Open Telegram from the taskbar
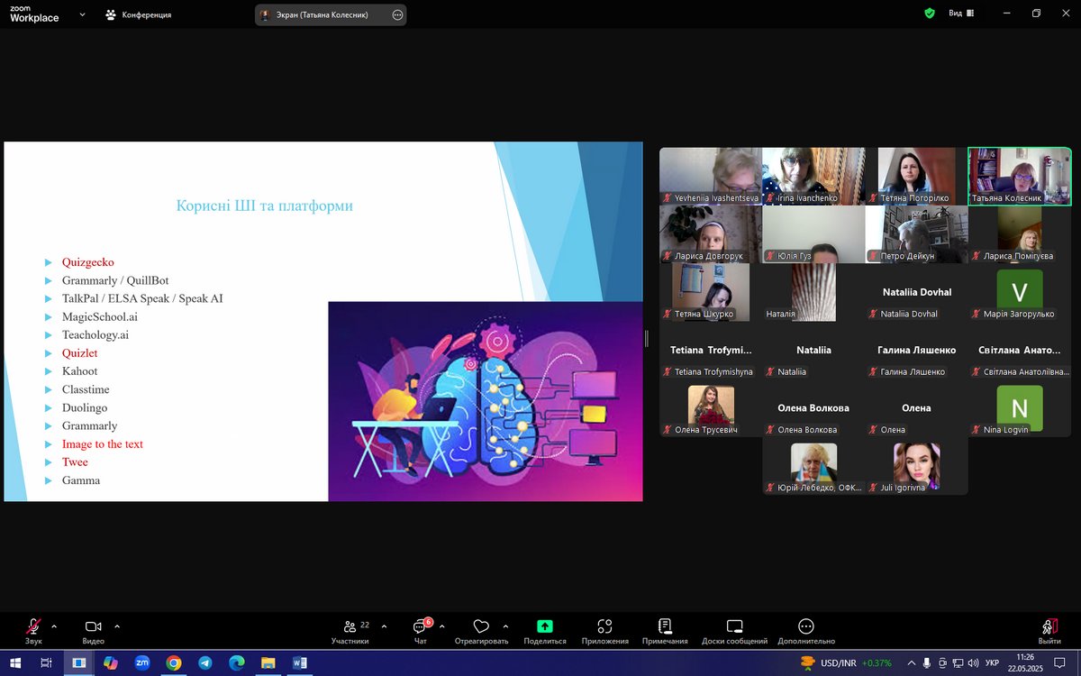Screen dimensions: 1081x676 (205, 662)
